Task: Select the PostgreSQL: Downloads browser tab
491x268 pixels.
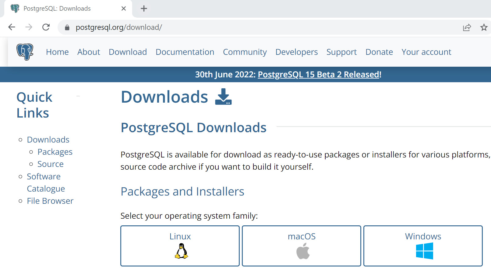Action: [x=68, y=9]
